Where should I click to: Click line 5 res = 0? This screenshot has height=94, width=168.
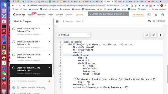78,52
